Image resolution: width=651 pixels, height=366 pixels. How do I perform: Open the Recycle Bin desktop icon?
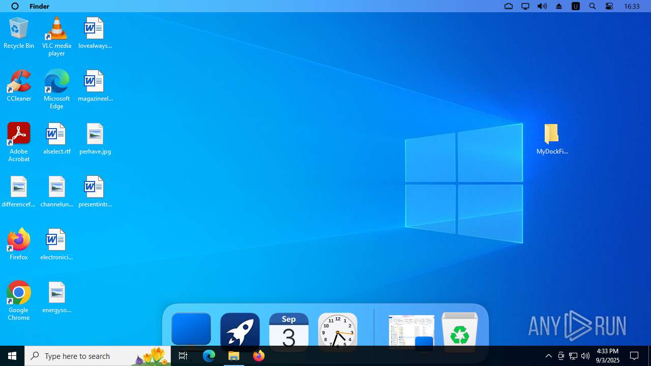pos(19,34)
